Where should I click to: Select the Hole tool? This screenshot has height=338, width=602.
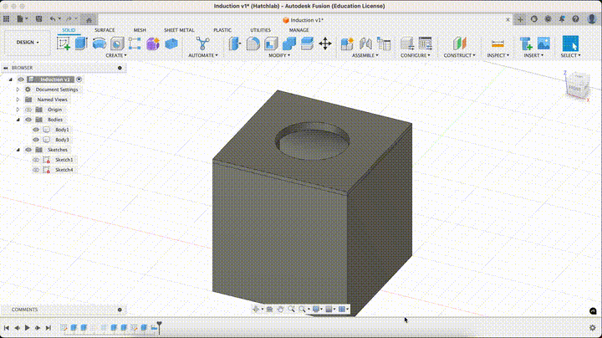117,44
